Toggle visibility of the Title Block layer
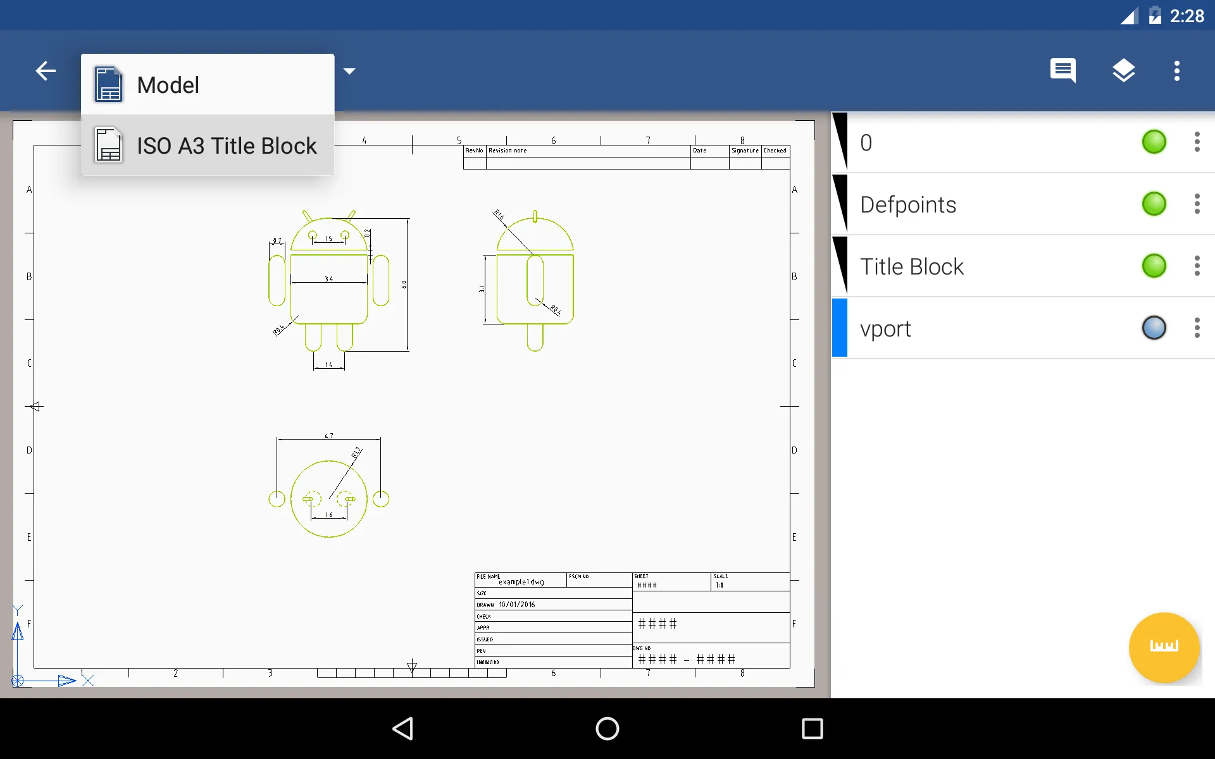 pos(1154,266)
